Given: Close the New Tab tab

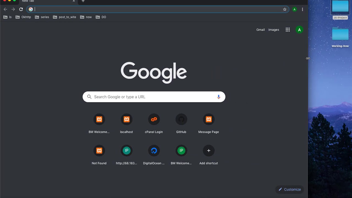Looking at the screenshot, I should (74, 1).
